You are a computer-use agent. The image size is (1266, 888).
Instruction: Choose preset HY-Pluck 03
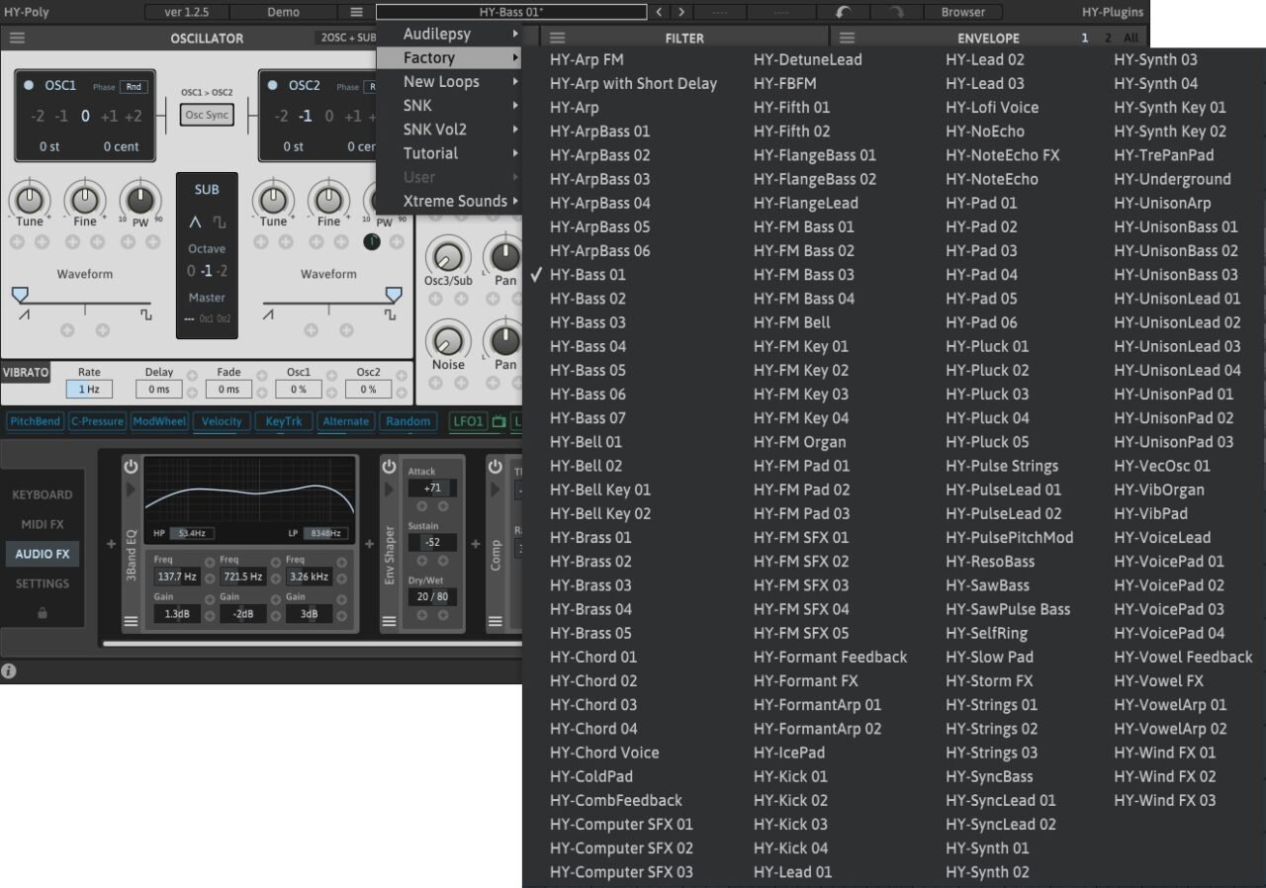click(x=987, y=394)
